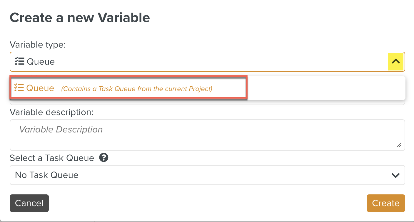Screen dimensions: 414x222
Task: Open the No Task Queue dropdown
Action: point(206,175)
